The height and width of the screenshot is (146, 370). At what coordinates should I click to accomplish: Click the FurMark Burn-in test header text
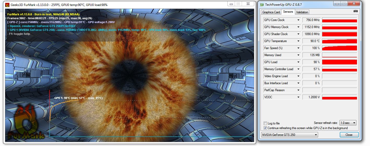click(44, 14)
